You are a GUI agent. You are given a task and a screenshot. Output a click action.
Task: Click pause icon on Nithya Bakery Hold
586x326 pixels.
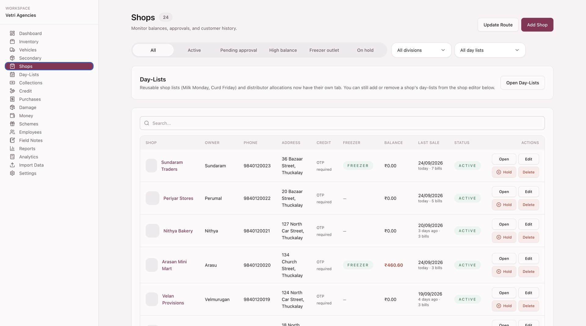pos(499,237)
